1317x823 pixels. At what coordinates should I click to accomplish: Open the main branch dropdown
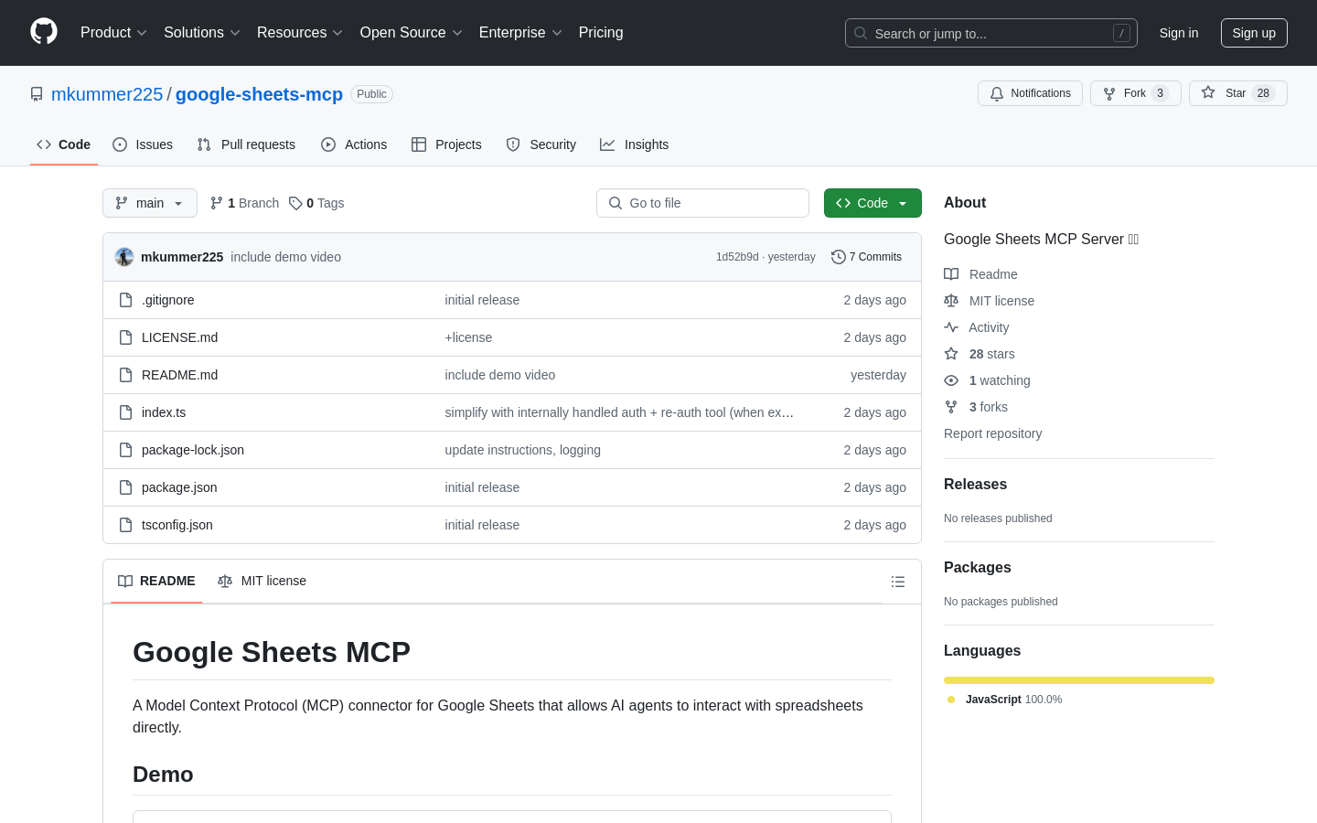click(x=150, y=203)
